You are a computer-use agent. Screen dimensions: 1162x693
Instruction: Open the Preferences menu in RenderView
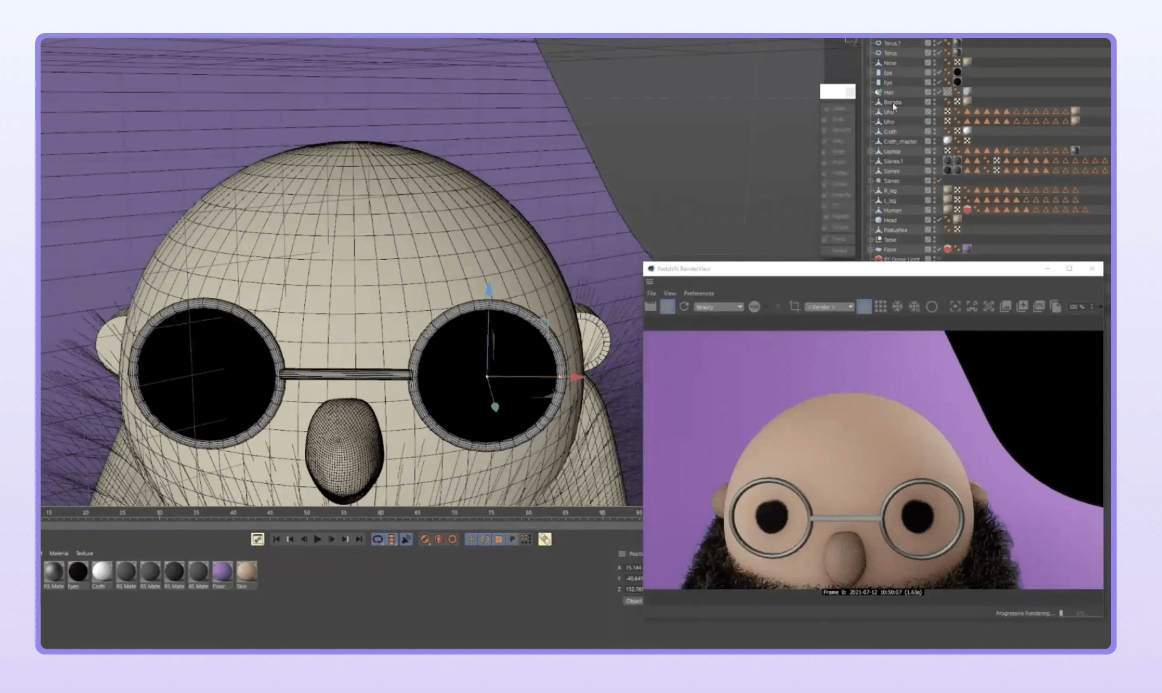coord(699,293)
